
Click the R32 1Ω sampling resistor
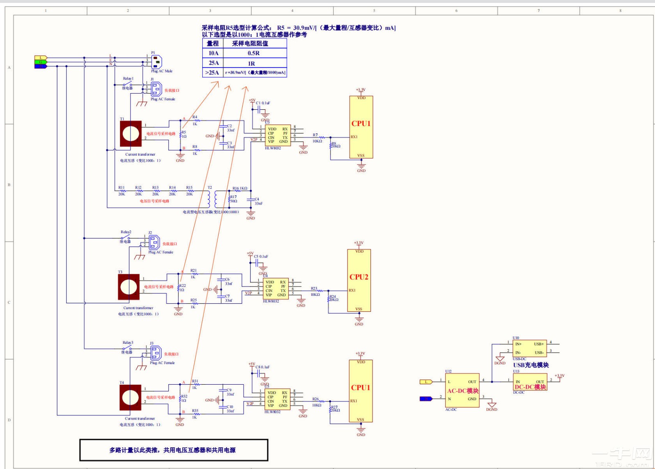[180, 399]
